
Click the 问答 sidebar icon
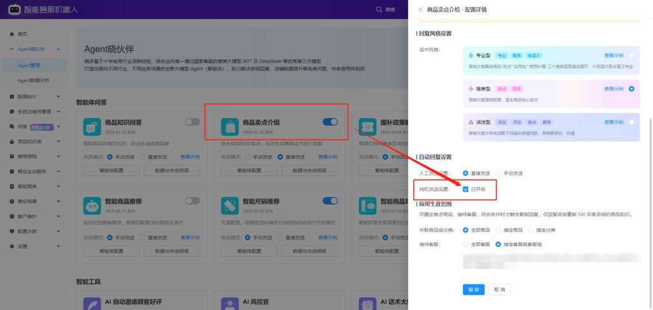(11, 127)
